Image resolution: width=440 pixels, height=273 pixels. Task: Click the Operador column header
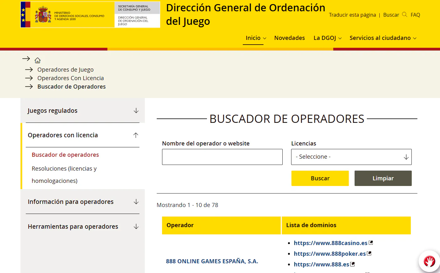click(x=221, y=225)
